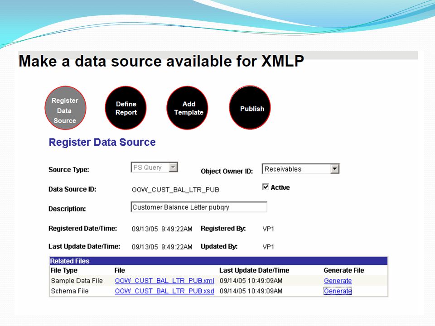
Task: Generate the Sample Data File
Action: tap(338, 281)
